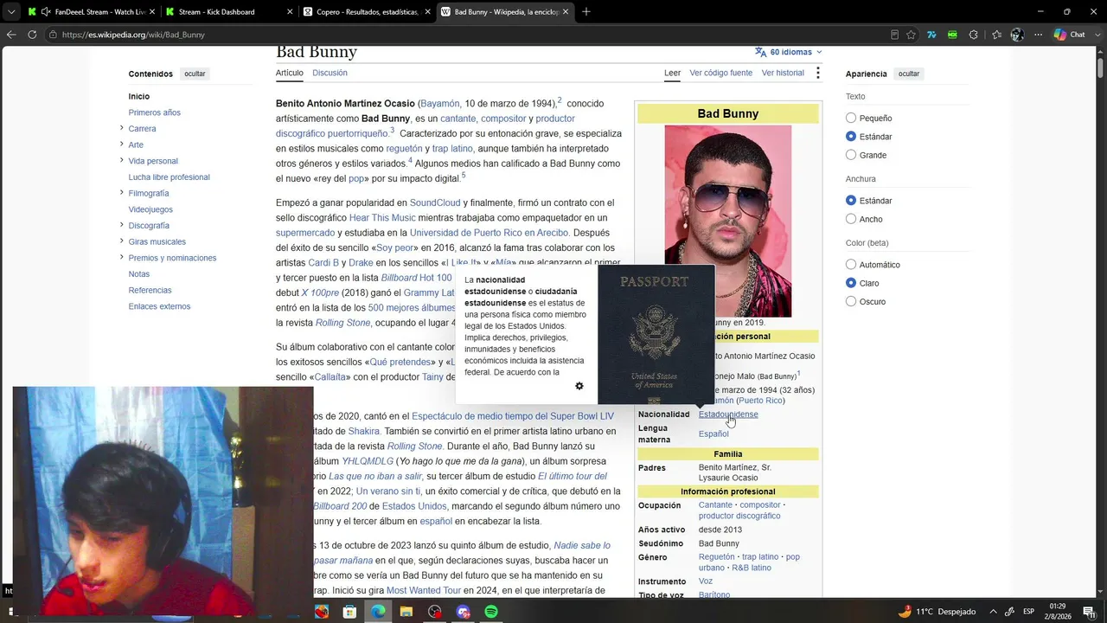This screenshot has height=623, width=1107.
Task: Hide the Contenidos sidebar with ocultar
Action: pos(195,74)
